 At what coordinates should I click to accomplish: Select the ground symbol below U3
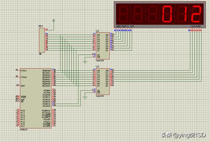tap(85, 98)
